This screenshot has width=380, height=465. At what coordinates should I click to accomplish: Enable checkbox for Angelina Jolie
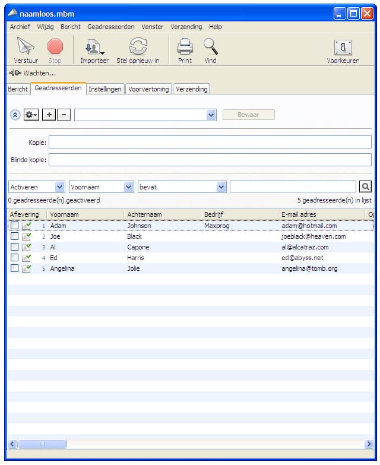14,268
